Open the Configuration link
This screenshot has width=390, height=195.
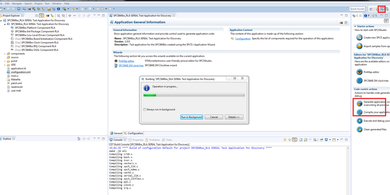(x=243, y=39)
